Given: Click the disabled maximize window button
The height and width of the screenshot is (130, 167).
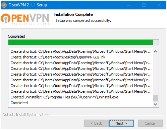Looking at the screenshot, I should 144,5.
